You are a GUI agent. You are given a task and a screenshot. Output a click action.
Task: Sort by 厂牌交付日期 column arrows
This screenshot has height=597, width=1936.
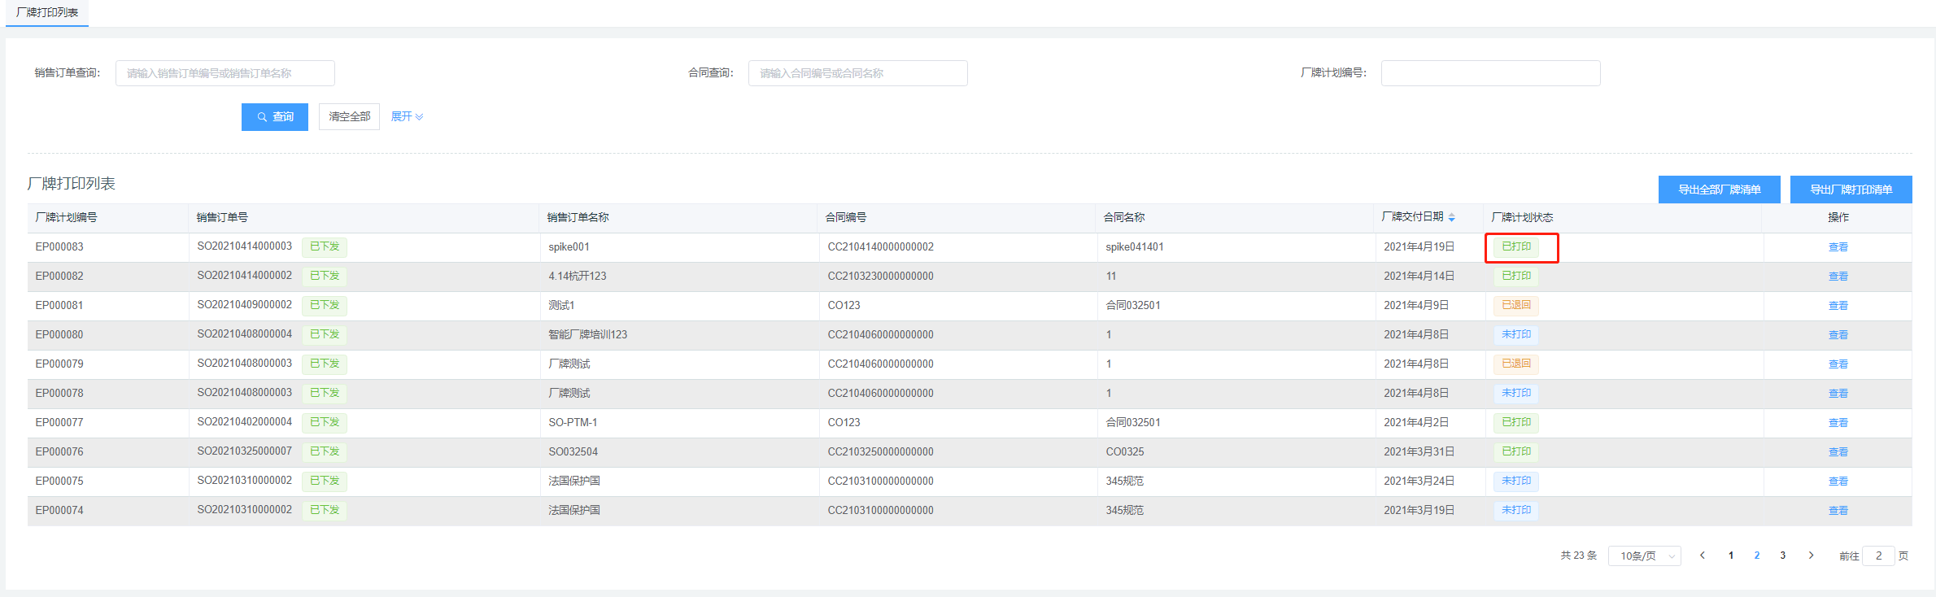click(x=1451, y=217)
